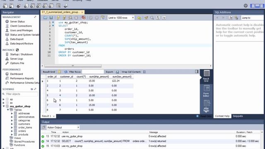Open an SQL script file from main toolbar
Viewport: 265px width, 149px height.
click(11, 6)
